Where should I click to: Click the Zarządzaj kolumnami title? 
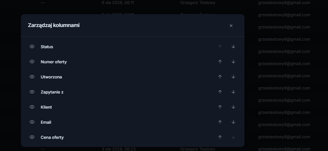pyautogui.click(x=54, y=25)
